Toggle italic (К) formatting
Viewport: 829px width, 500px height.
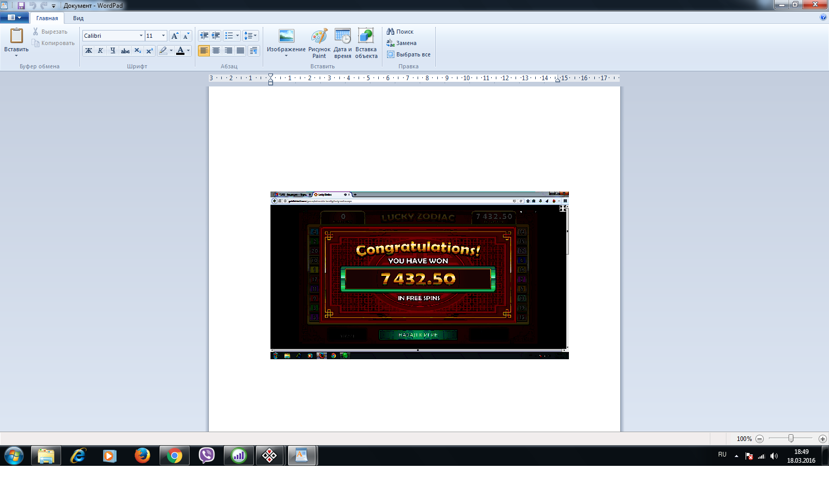coord(101,51)
